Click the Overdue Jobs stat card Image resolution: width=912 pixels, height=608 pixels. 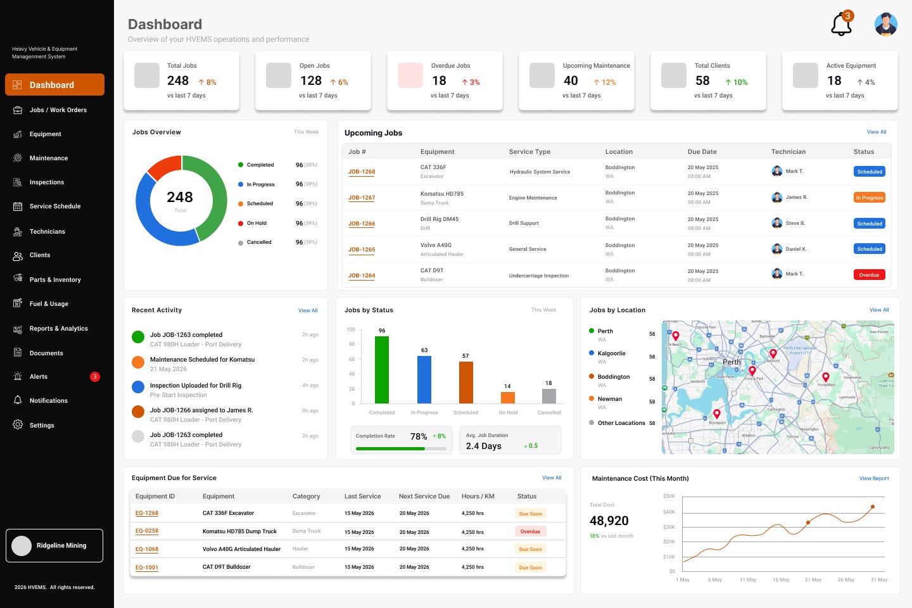point(445,81)
